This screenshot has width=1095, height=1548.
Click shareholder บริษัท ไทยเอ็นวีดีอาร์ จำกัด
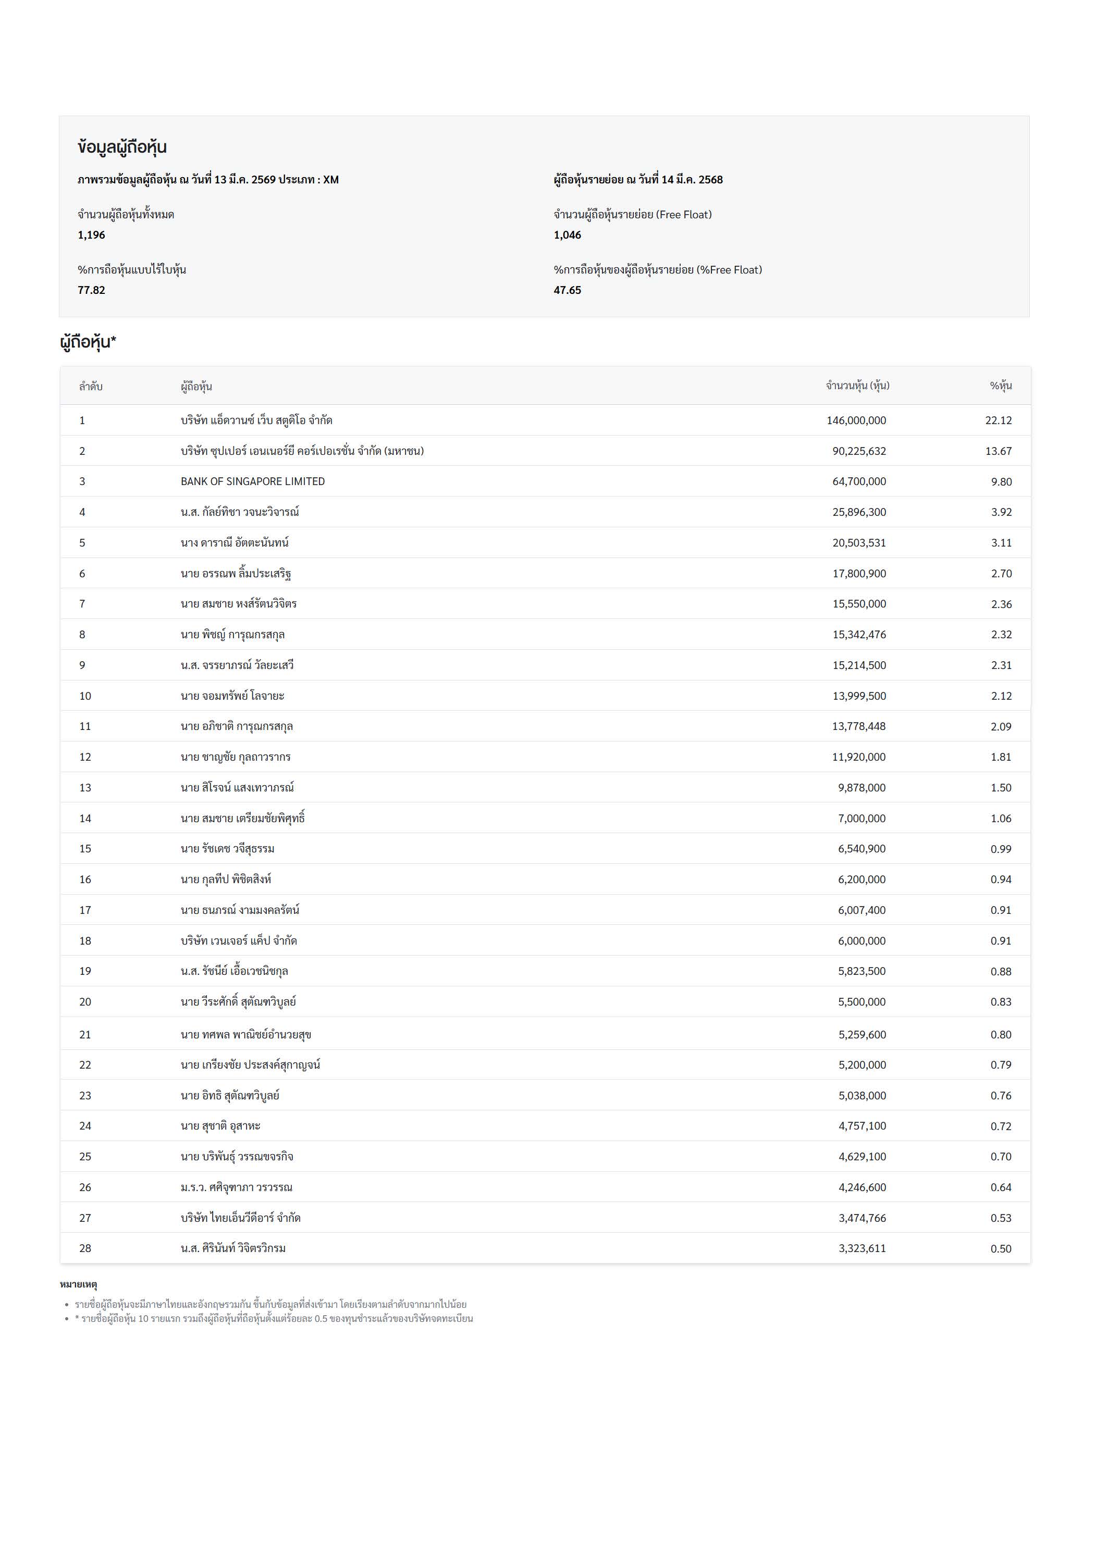click(x=240, y=1218)
